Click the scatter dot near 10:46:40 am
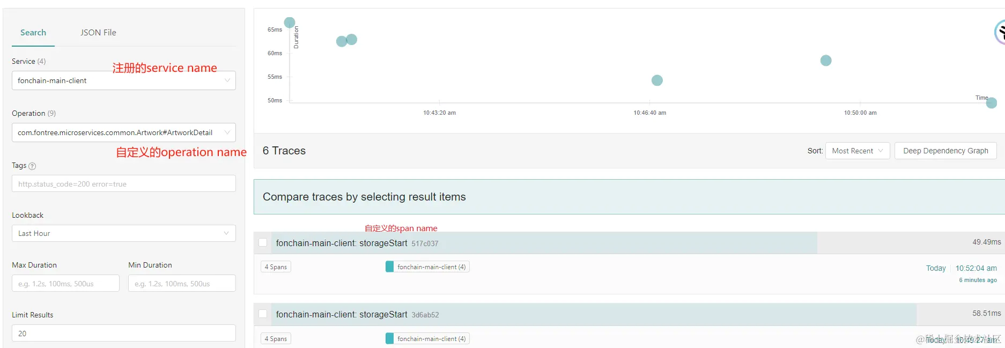Screen dimensions: 1005x348 coord(657,80)
